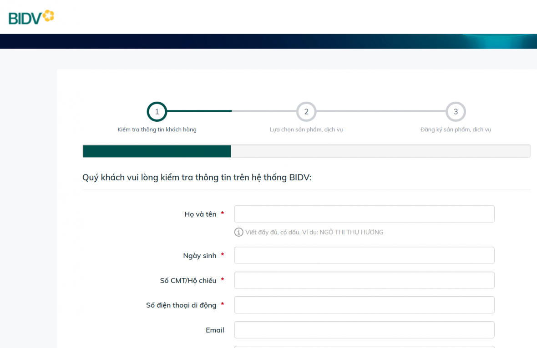Focus the Email input field
Viewport: 537px width, 348px height.
point(364,330)
